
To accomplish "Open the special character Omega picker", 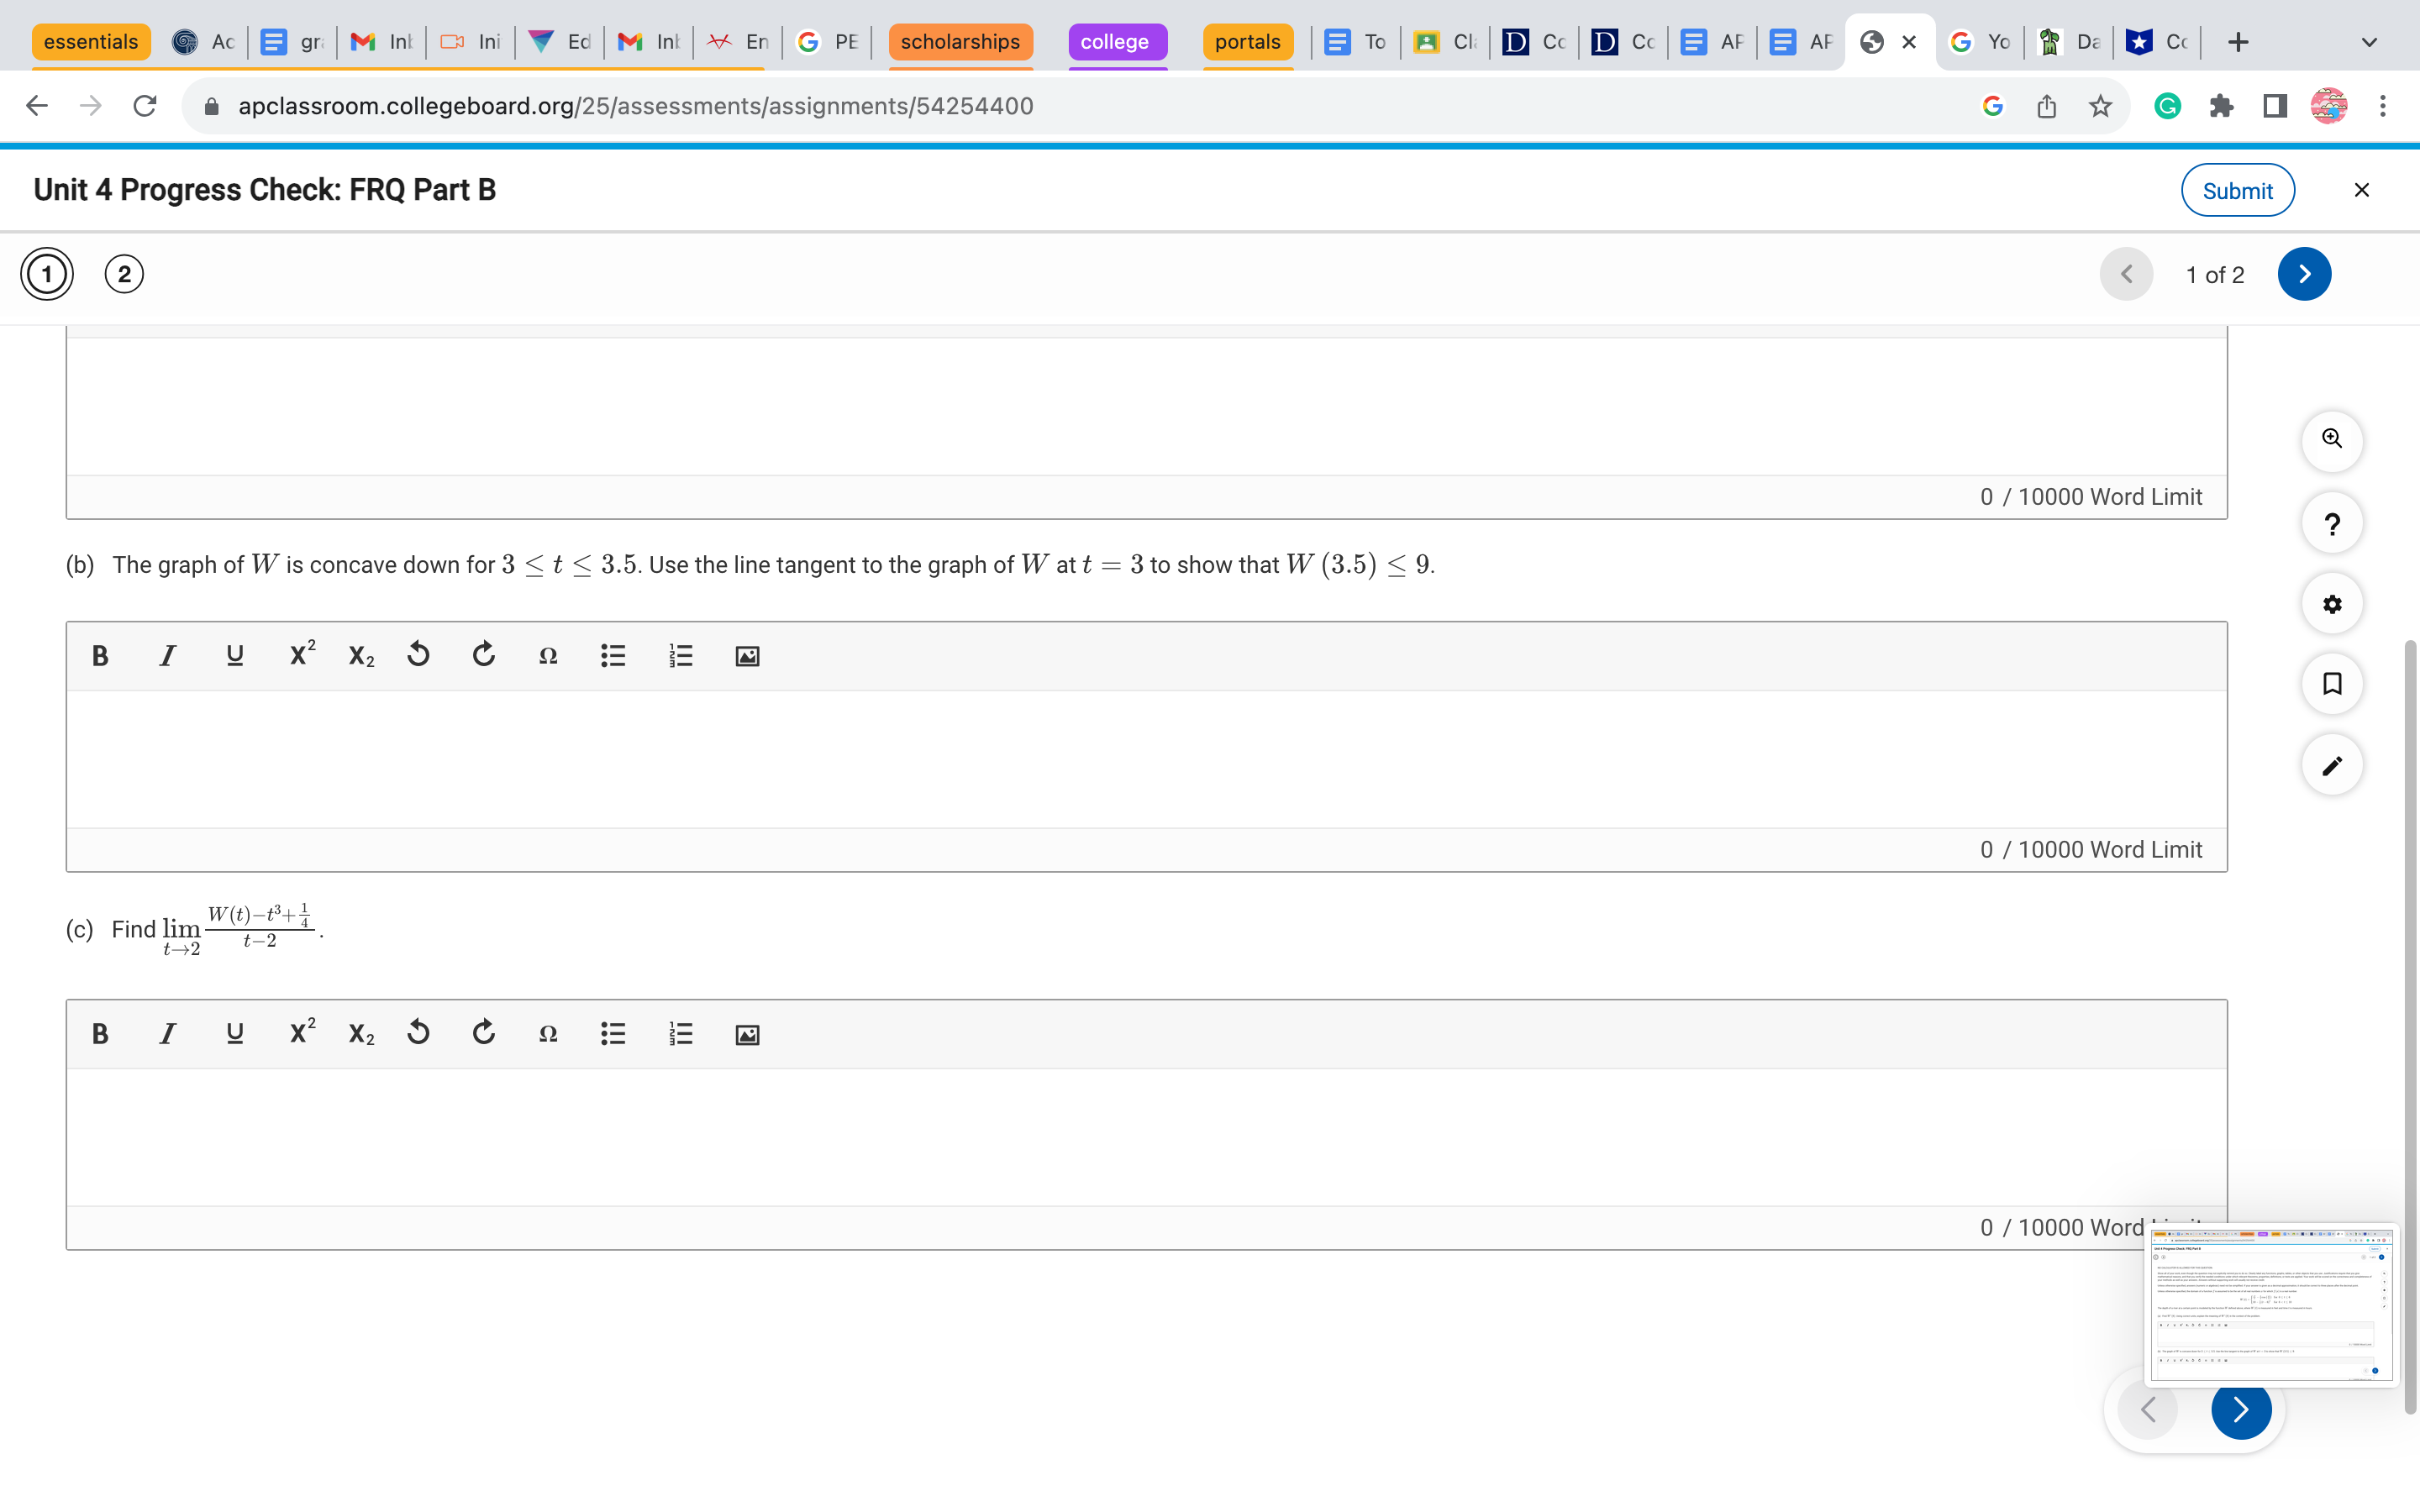I will tap(548, 656).
